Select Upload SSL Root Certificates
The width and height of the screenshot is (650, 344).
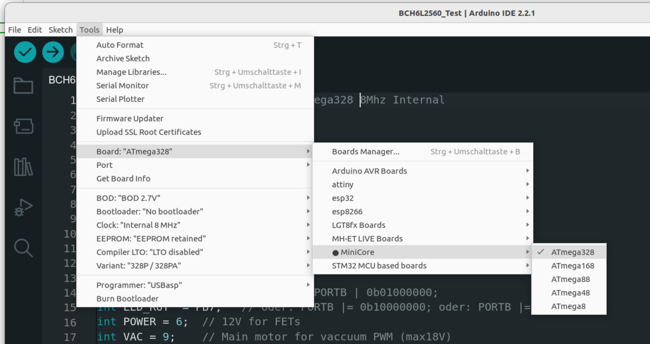(195, 132)
